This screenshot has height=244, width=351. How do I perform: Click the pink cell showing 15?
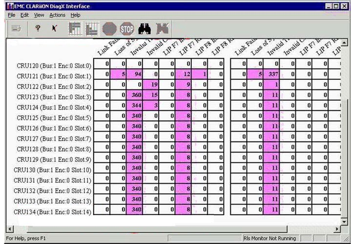pyautogui.click(x=150, y=95)
